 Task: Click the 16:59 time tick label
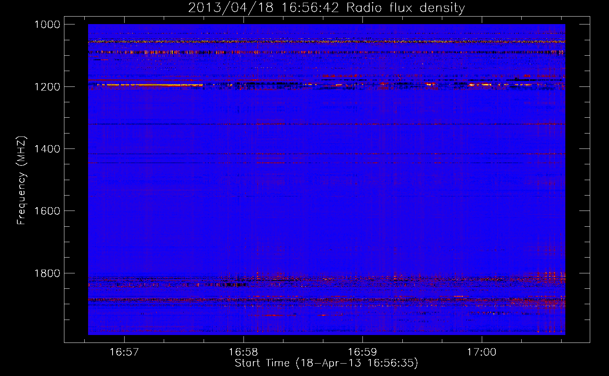point(362,352)
